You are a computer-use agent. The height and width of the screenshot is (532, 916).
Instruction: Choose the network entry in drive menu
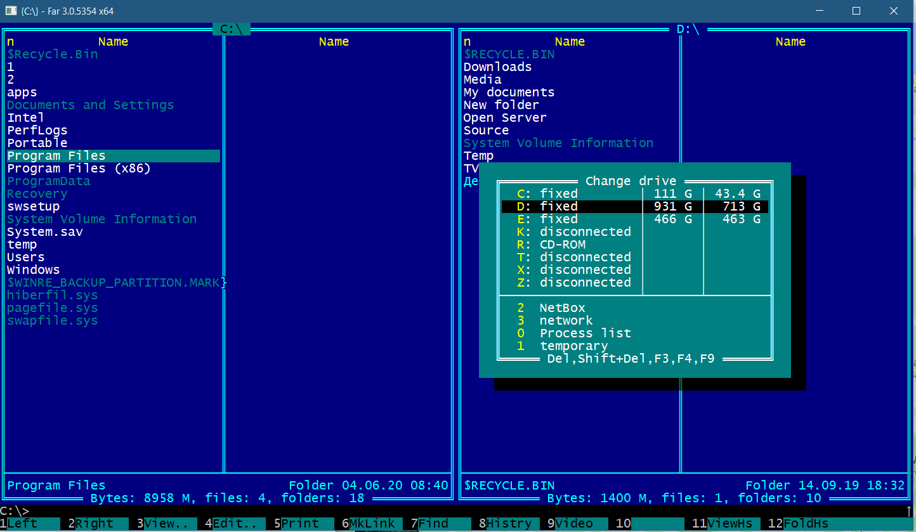[566, 321]
